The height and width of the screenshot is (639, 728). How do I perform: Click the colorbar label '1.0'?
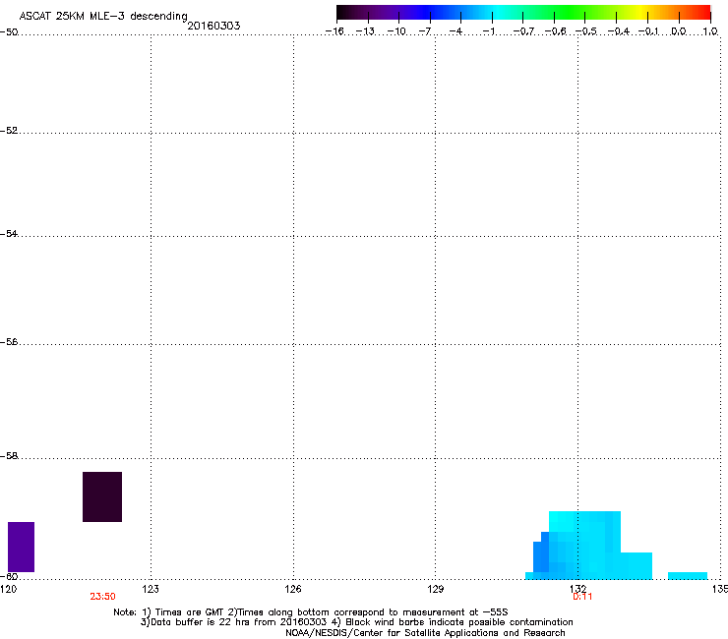tap(710, 31)
